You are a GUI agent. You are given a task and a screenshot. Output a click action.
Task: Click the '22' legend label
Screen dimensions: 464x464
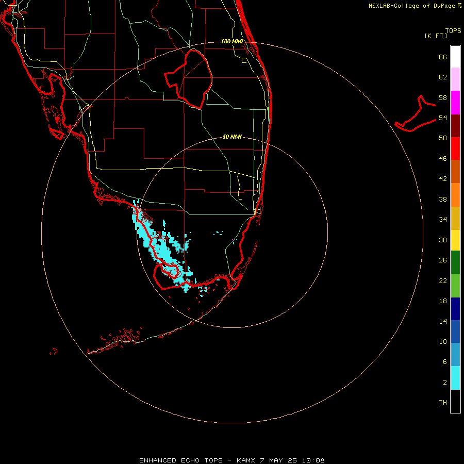(443, 281)
